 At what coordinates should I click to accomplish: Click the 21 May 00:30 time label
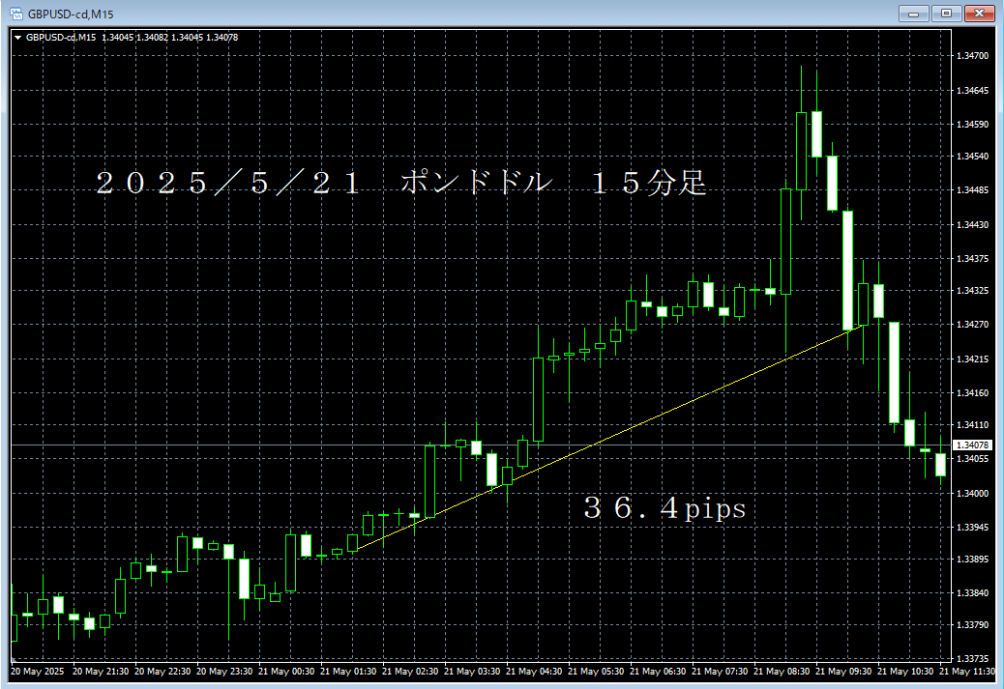click(x=286, y=671)
